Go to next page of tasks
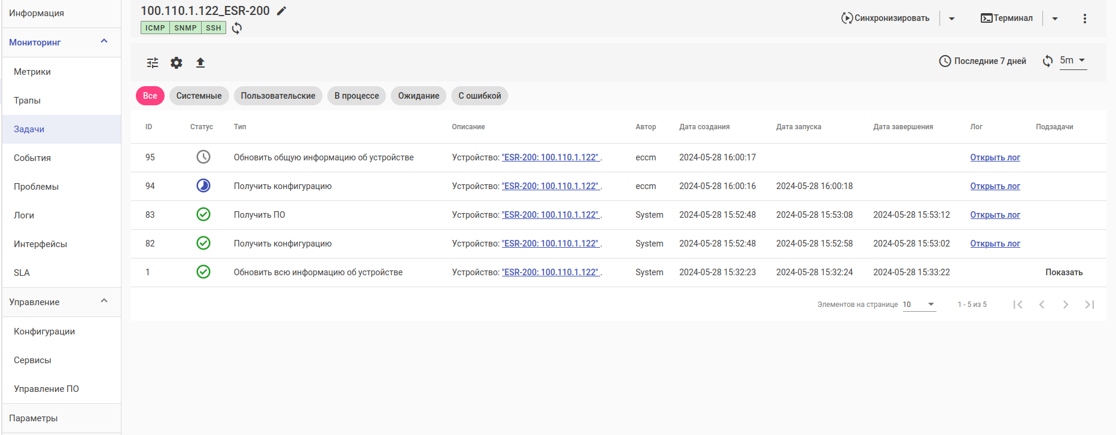1116x435 pixels. click(x=1065, y=305)
